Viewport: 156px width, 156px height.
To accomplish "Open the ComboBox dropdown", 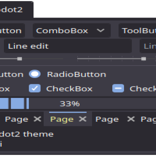I will pyautogui.click(x=72, y=30).
